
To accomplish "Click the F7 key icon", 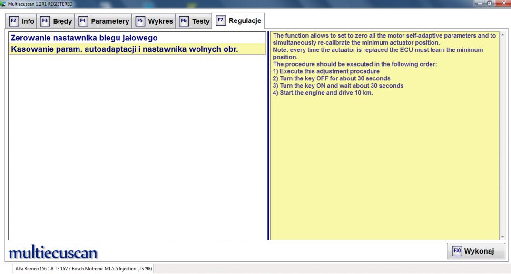I will pos(221,20).
